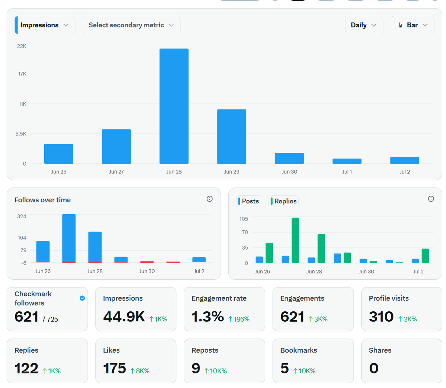Click the Jun 26 impressions bar
This screenshot has height=388, width=446.
pyautogui.click(x=59, y=154)
